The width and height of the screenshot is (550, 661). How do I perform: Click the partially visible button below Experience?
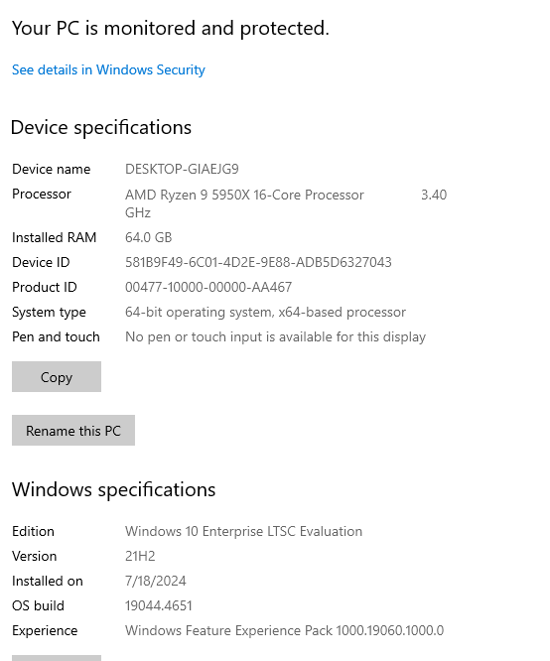[57, 658]
